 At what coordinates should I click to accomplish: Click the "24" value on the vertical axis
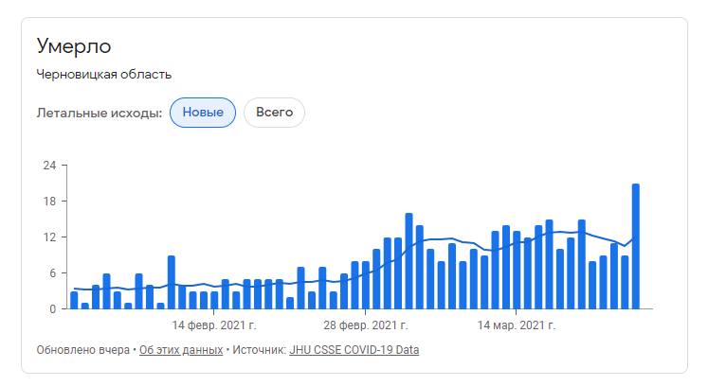(x=49, y=166)
